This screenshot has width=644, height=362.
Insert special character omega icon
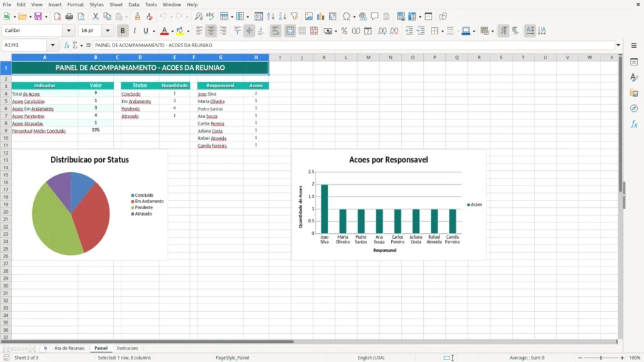click(347, 16)
